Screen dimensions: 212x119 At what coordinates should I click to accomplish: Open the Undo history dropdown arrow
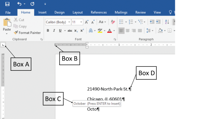coord(25,4)
